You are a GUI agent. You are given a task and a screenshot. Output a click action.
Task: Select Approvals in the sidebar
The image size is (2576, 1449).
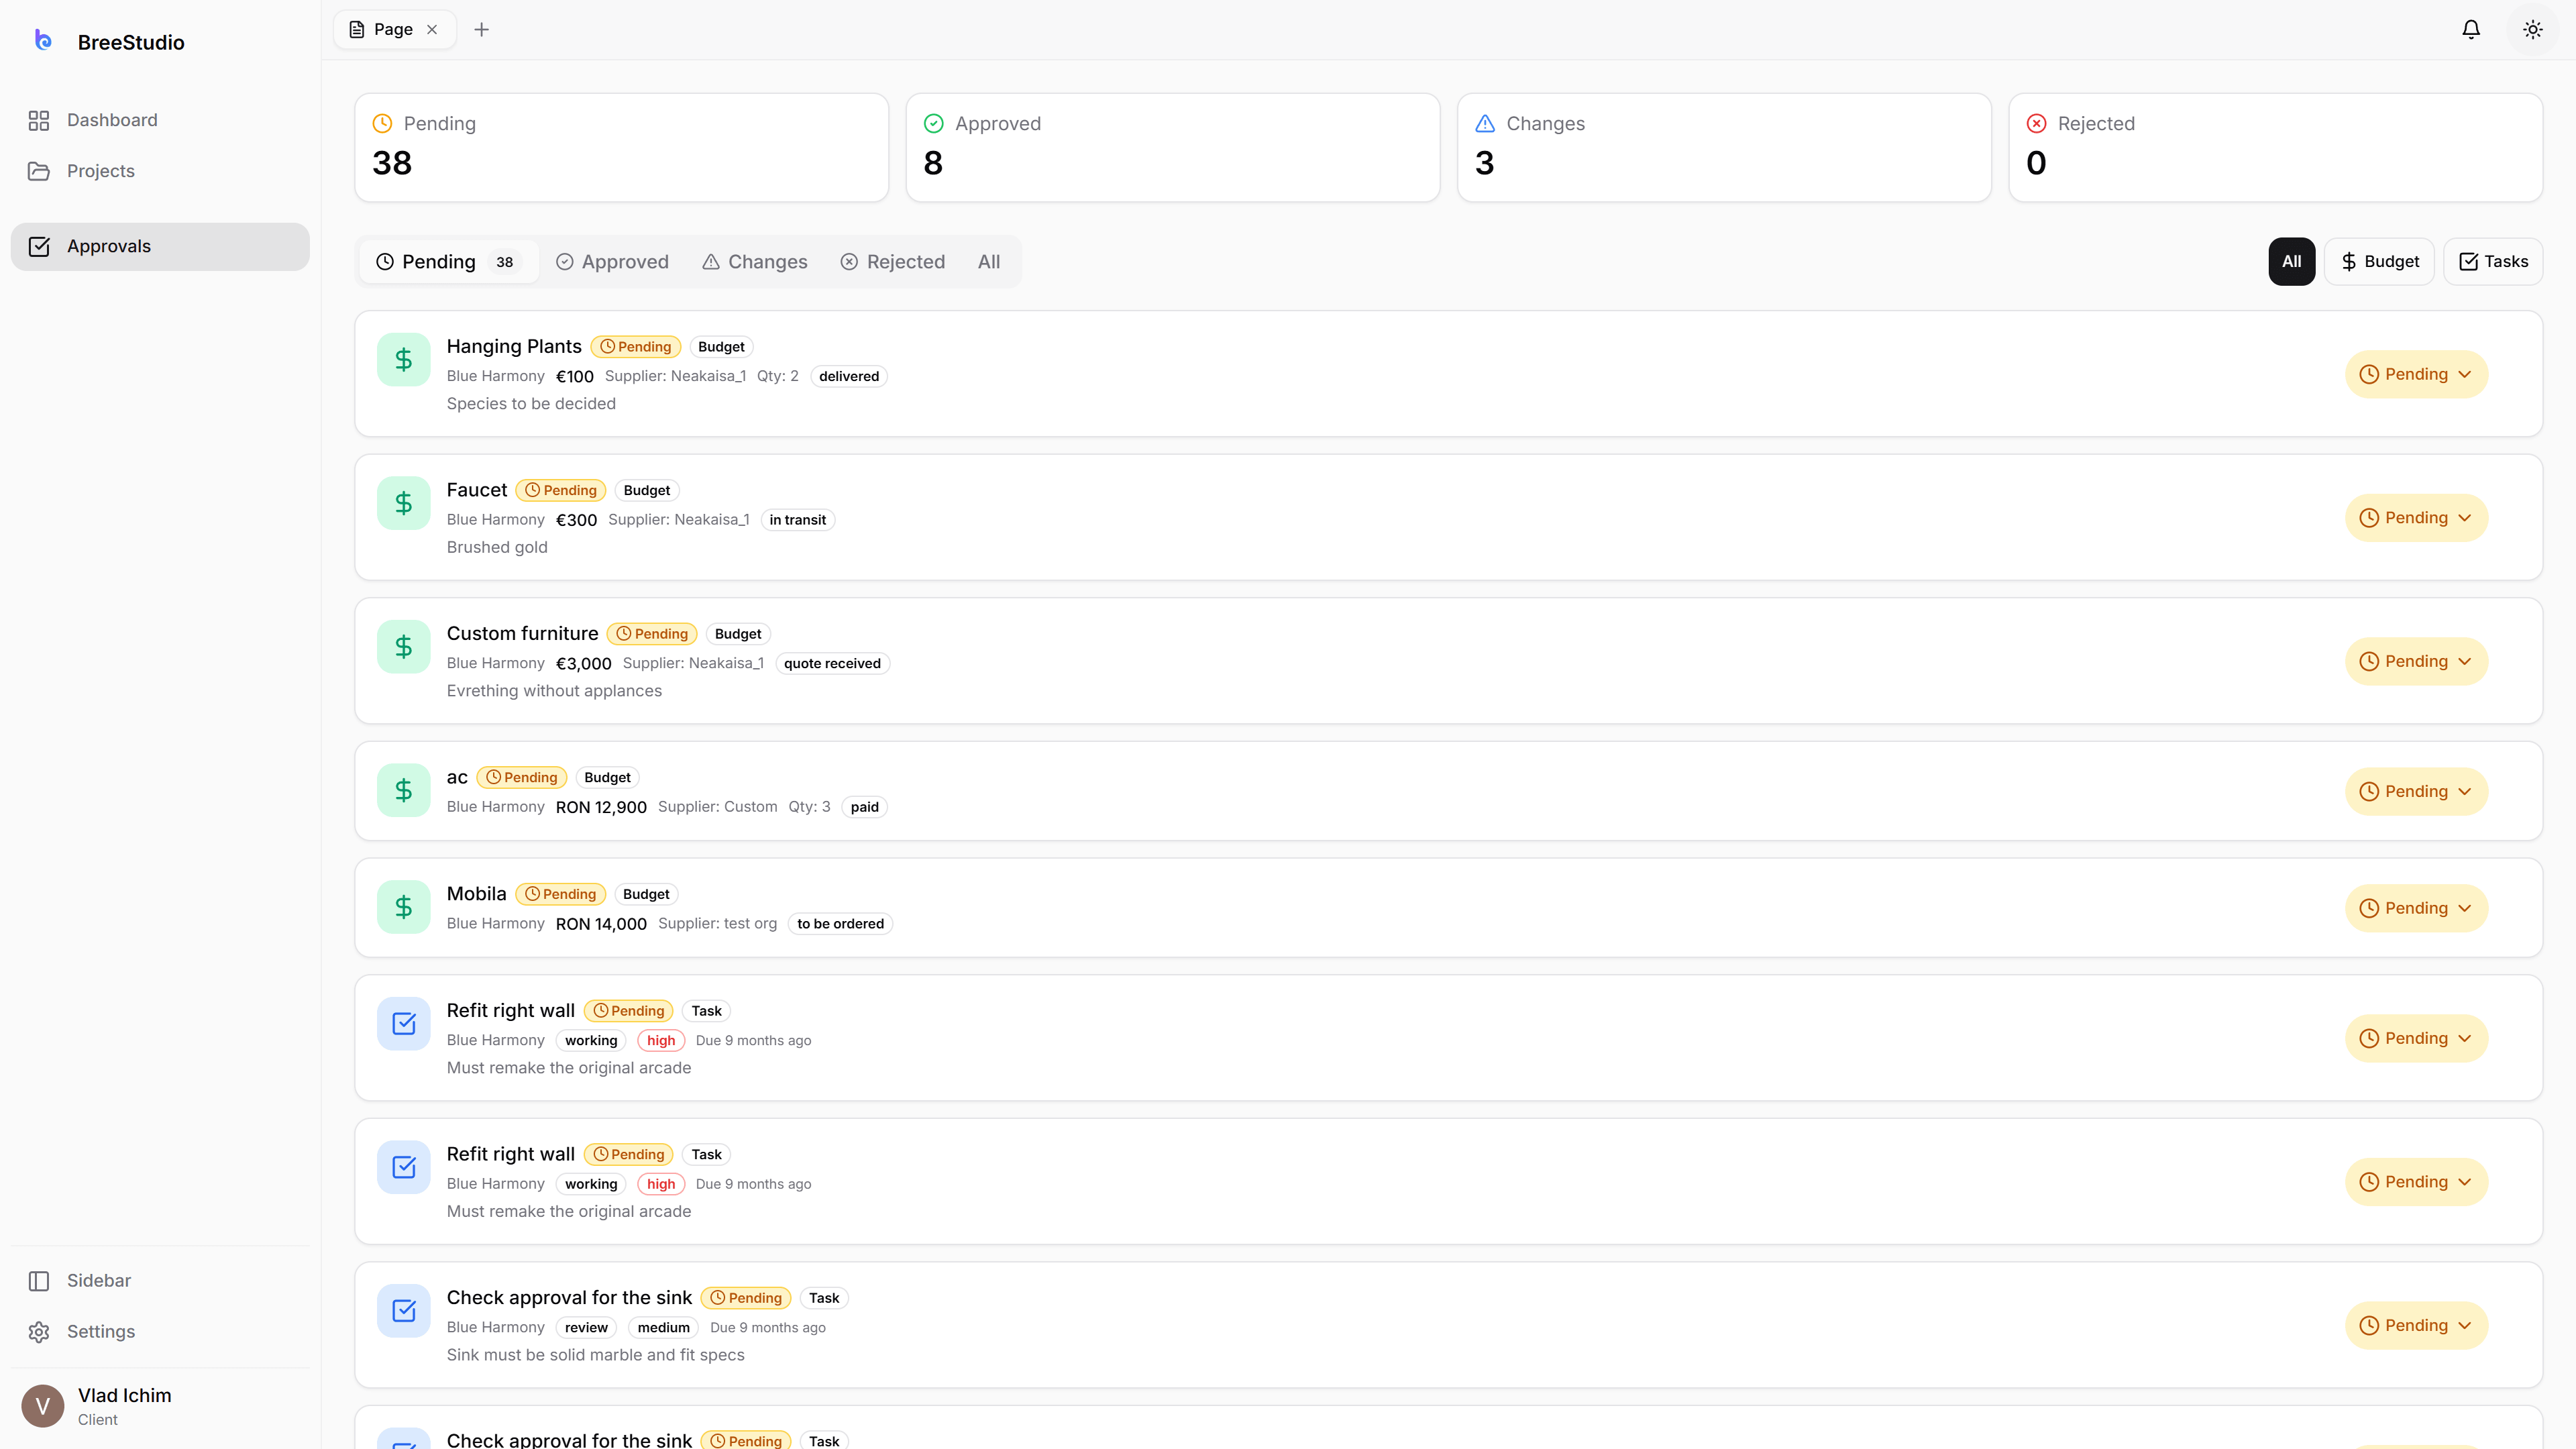(160, 246)
